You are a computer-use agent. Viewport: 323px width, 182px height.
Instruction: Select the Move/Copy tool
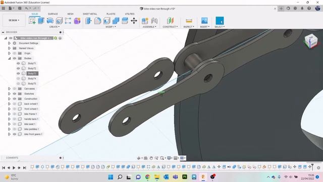134,21
